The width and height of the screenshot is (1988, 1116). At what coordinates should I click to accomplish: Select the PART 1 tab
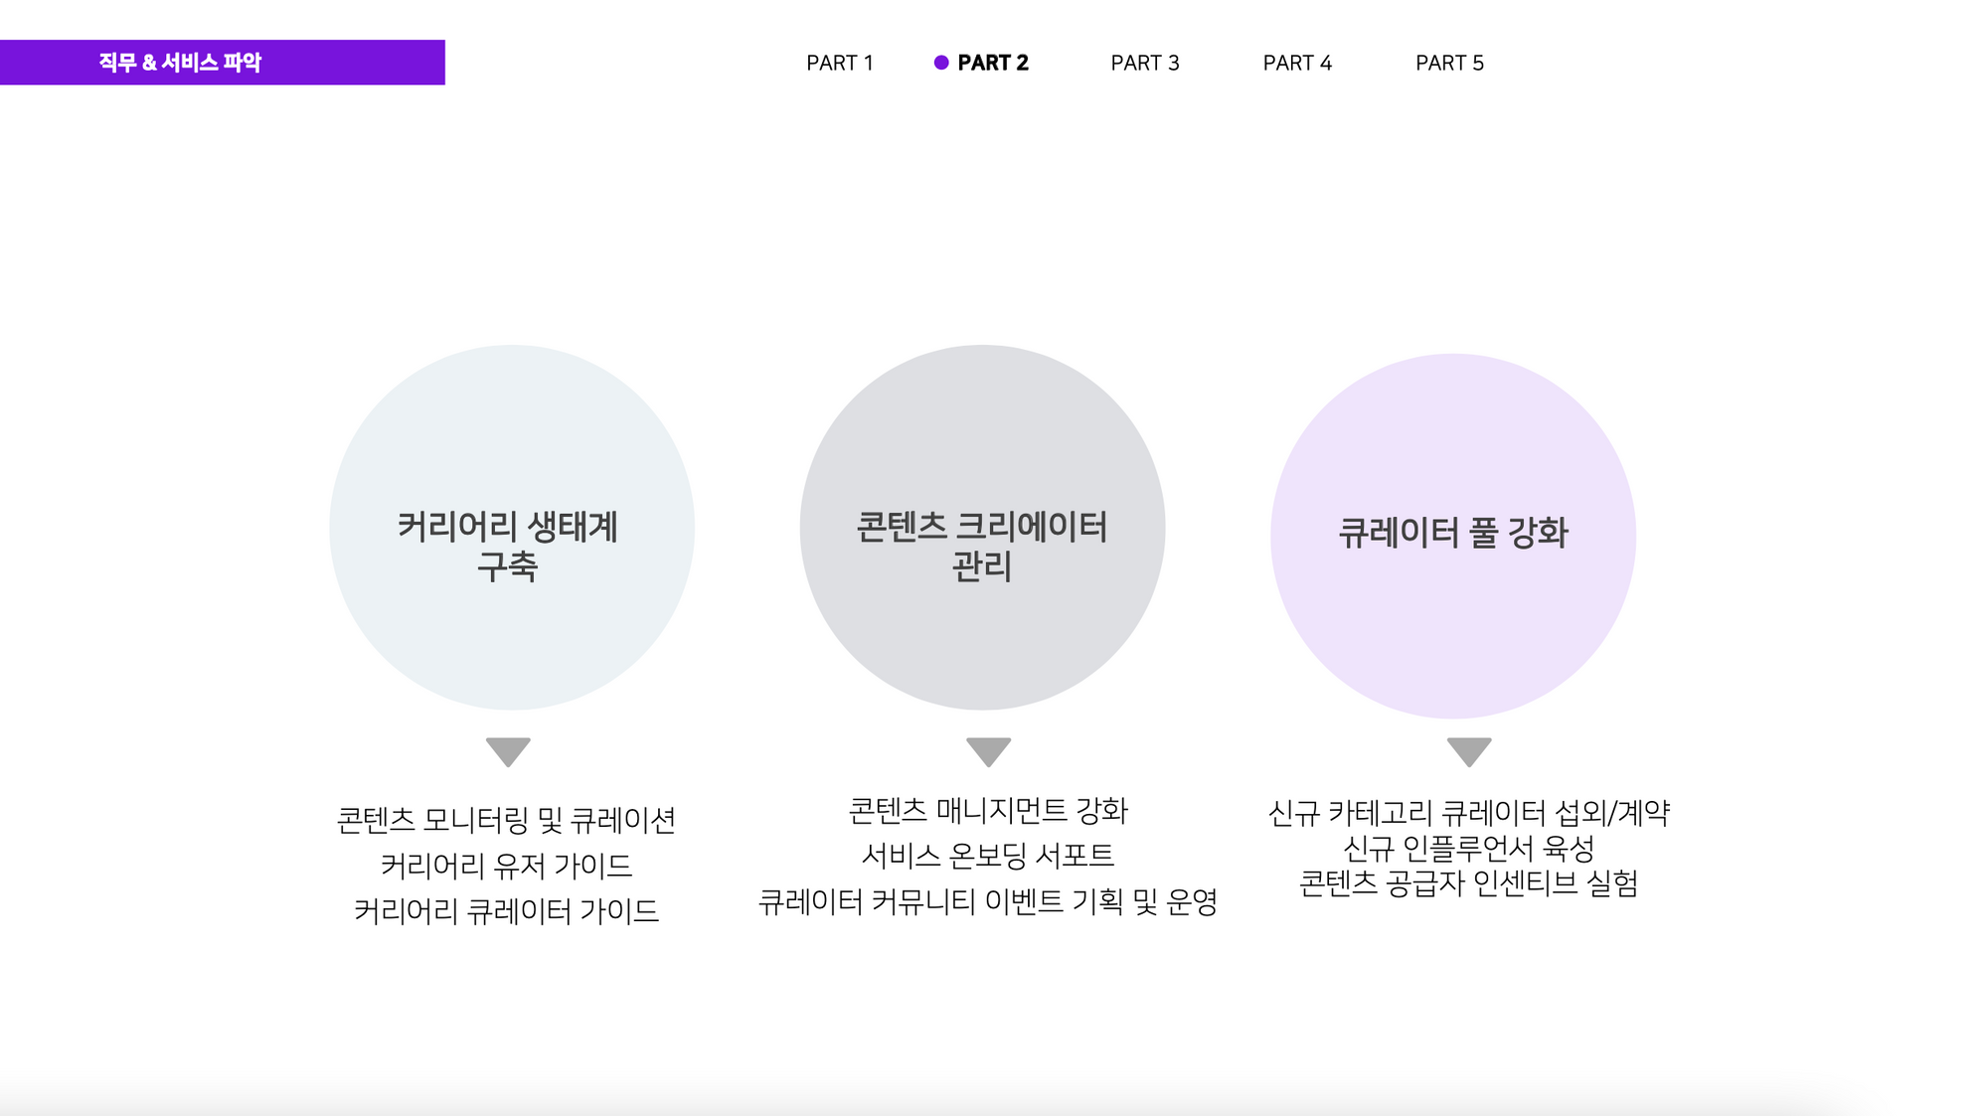click(840, 63)
